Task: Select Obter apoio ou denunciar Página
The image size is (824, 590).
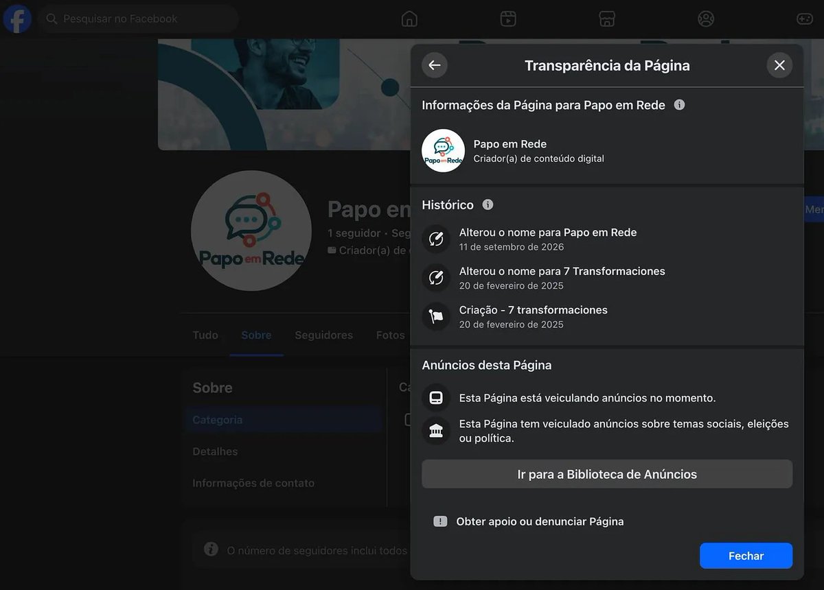Action: tap(540, 521)
